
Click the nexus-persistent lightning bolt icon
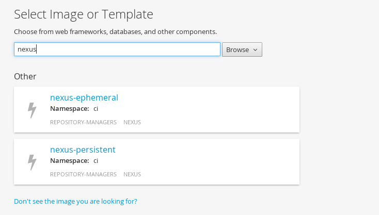tap(32, 162)
